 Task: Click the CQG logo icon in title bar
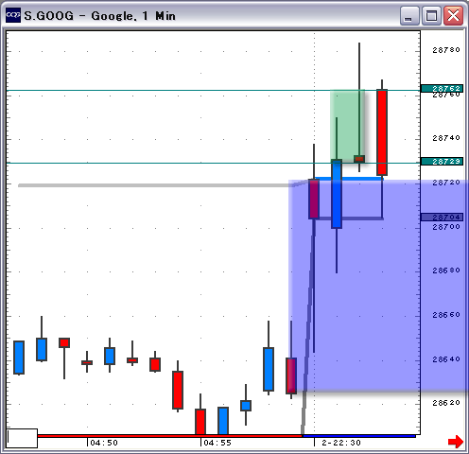point(13,15)
